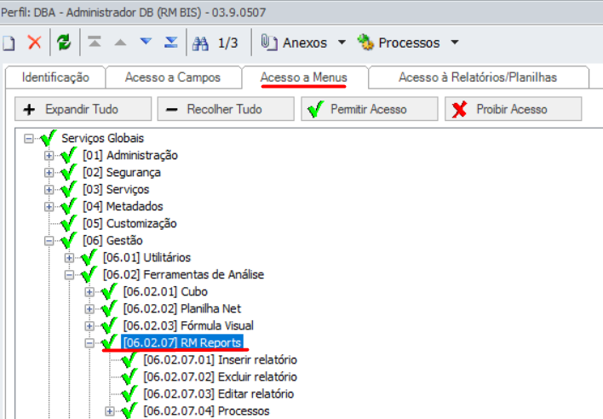Select '[06.02.07.02] Excluir relatório' row text
The width and height of the screenshot is (603, 419).
coord(220,376)
